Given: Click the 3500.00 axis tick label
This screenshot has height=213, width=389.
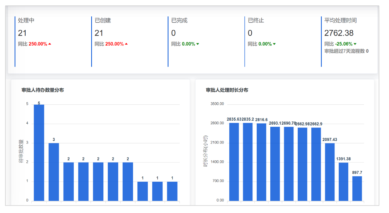Looking at the screenshot, I should click(217, 104).
